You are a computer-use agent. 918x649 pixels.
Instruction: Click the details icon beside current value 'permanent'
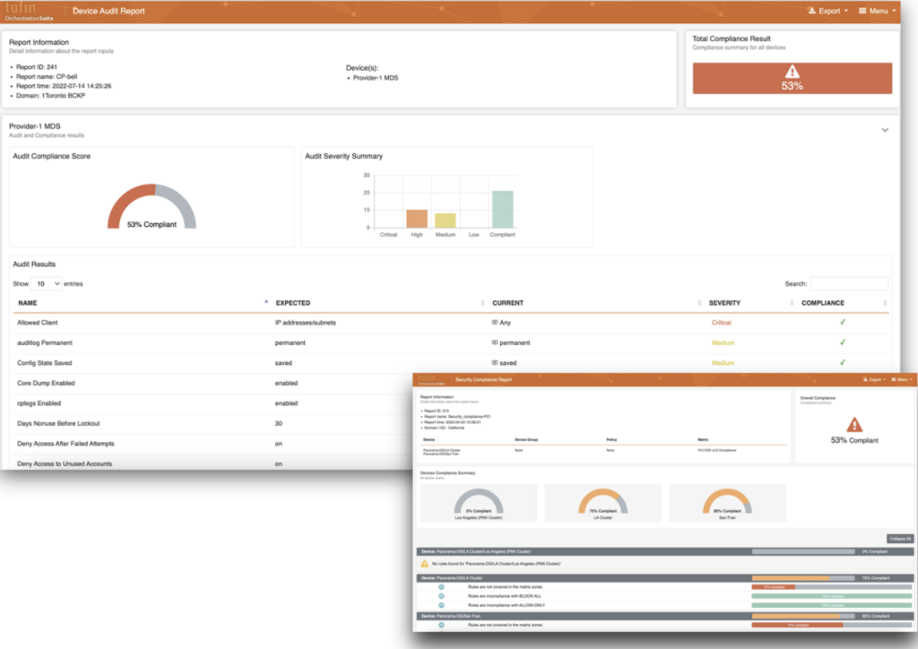point(495,342)
